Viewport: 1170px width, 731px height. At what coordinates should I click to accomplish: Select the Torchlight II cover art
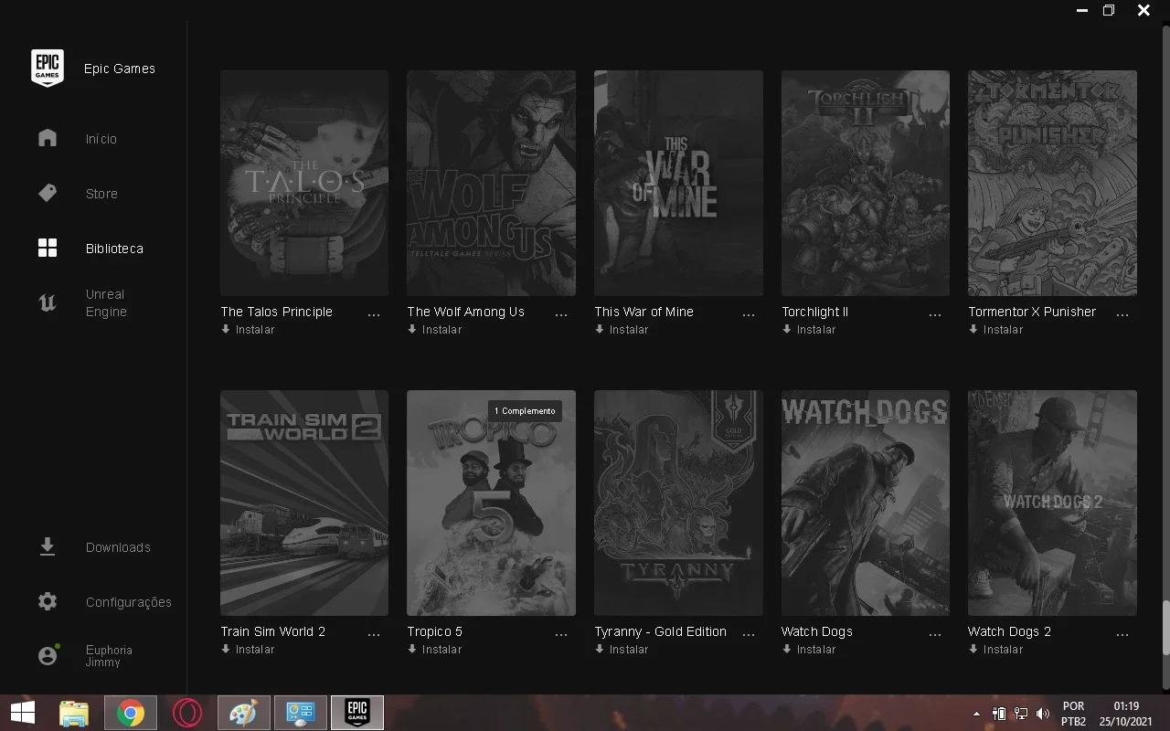(x=866, y=183)
